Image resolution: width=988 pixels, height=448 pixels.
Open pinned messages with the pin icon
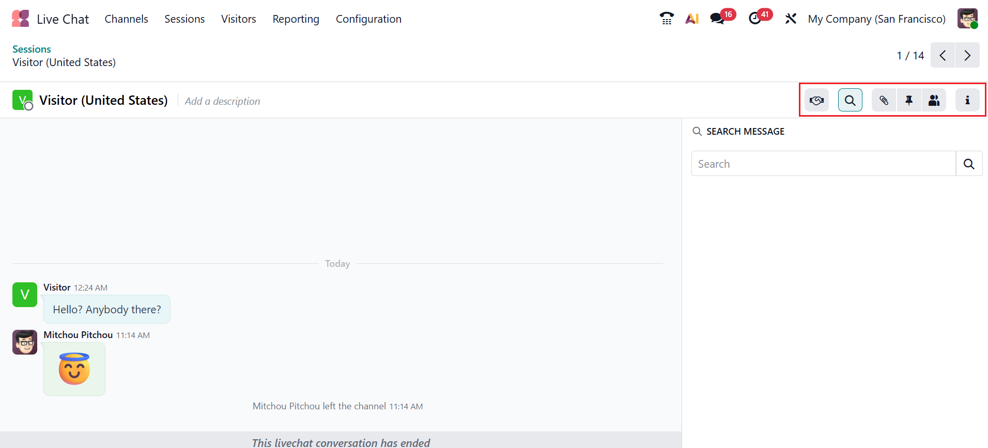[909, 100]
